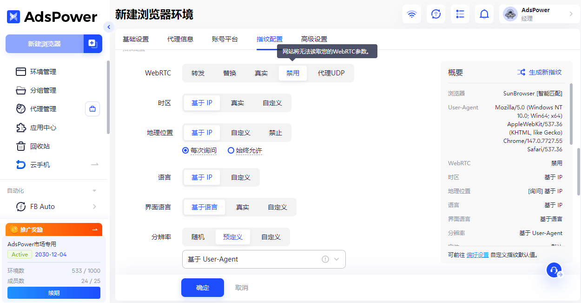Open the 偏好设置 link
Viewport: 581px width, 303px height.
[x=478, y=255]
